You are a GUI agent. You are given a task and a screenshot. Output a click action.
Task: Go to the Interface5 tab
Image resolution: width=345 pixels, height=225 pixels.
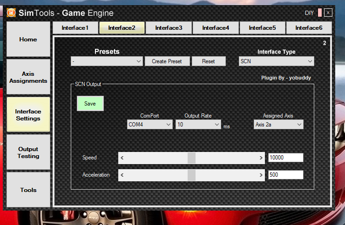[x=262, y=28]
